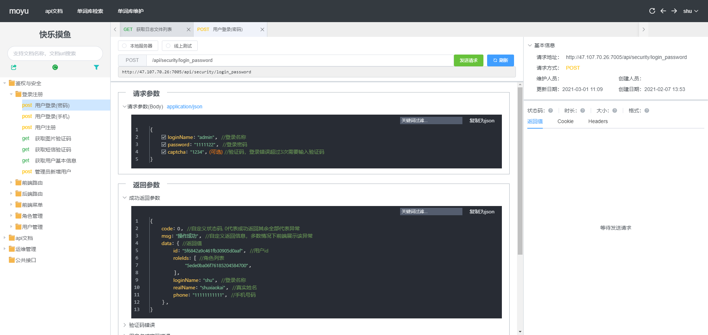708x335 pixels.
Task: Expand the 角色管理 folder
Action: pos(11,216)
